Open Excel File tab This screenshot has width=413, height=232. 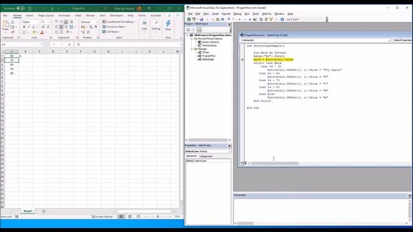[x=5, y=15]
